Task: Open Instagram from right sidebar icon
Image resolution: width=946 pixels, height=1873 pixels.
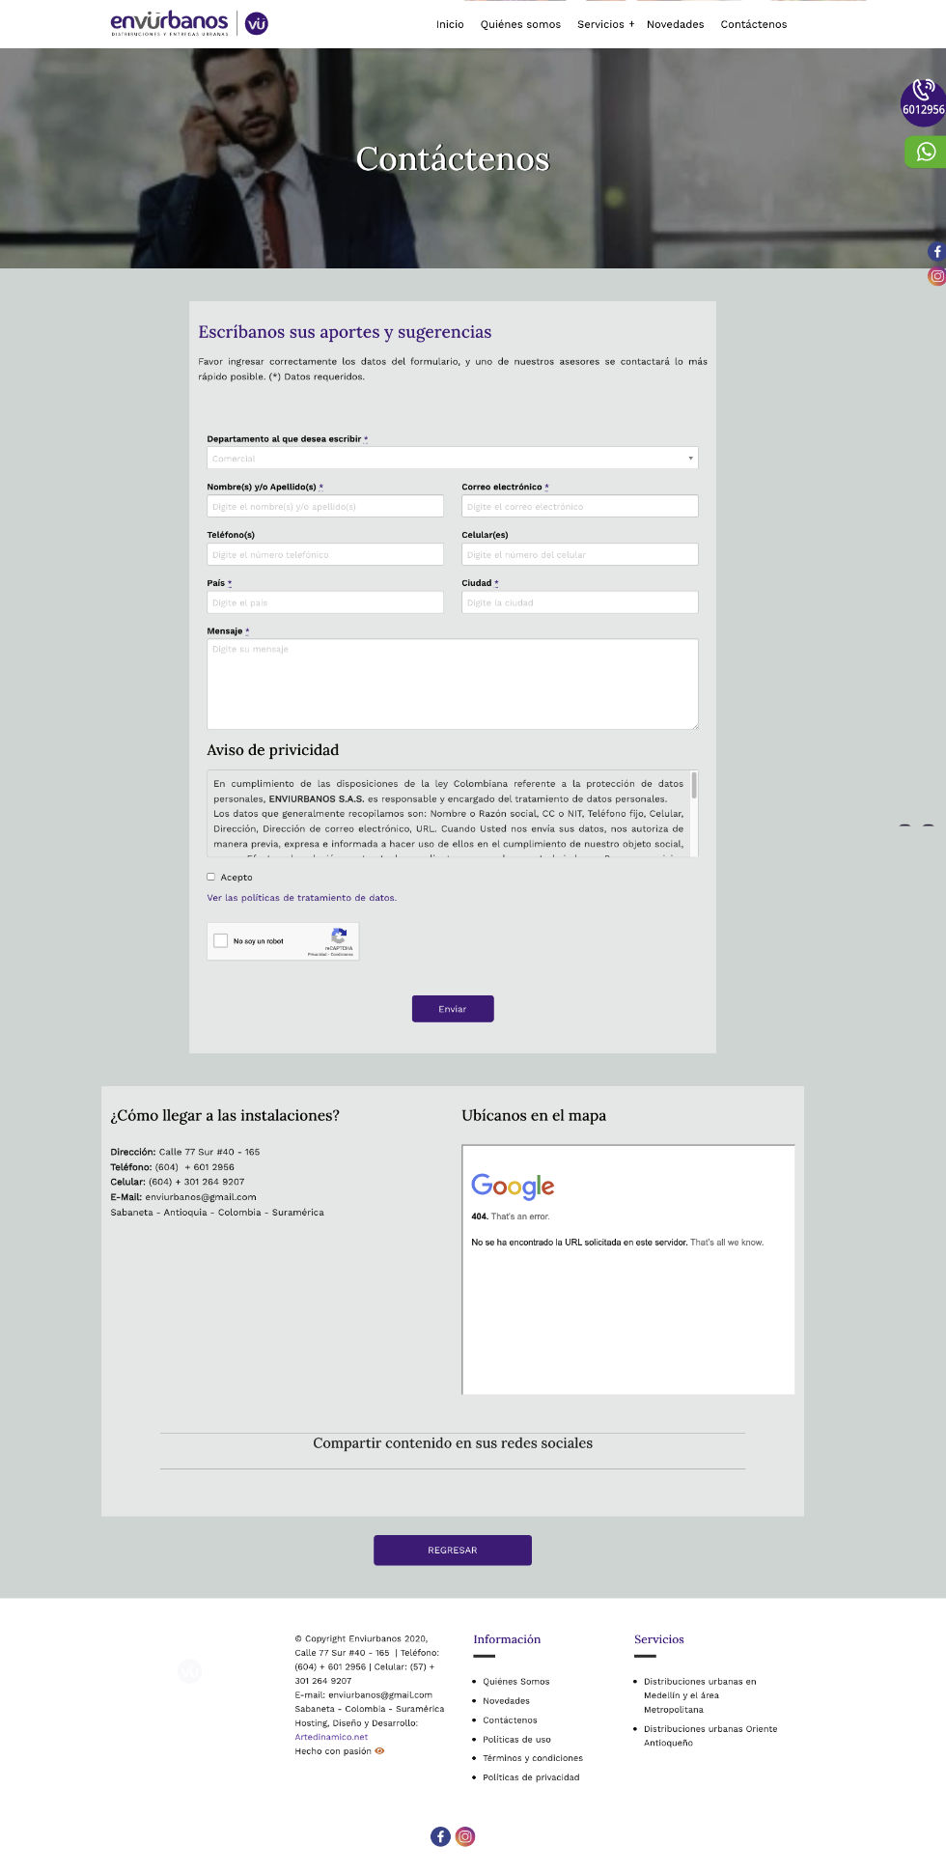Action: coord(936,276)
